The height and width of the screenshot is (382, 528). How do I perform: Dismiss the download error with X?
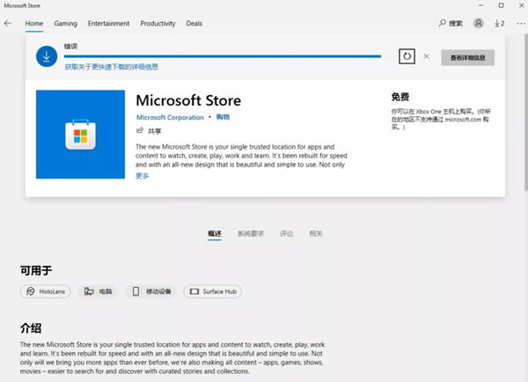(427, 56)
